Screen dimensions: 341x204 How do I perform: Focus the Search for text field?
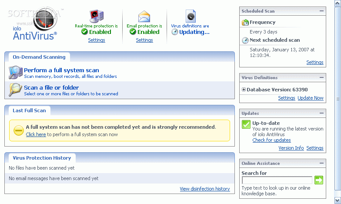point(277,180)
